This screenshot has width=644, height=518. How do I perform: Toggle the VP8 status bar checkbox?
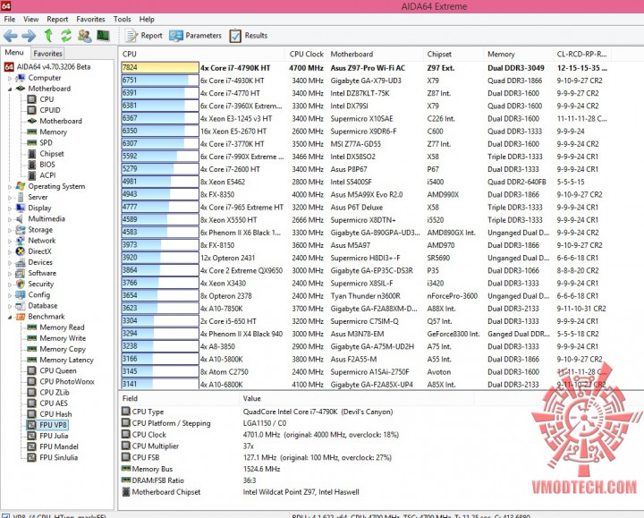(5, 515)
